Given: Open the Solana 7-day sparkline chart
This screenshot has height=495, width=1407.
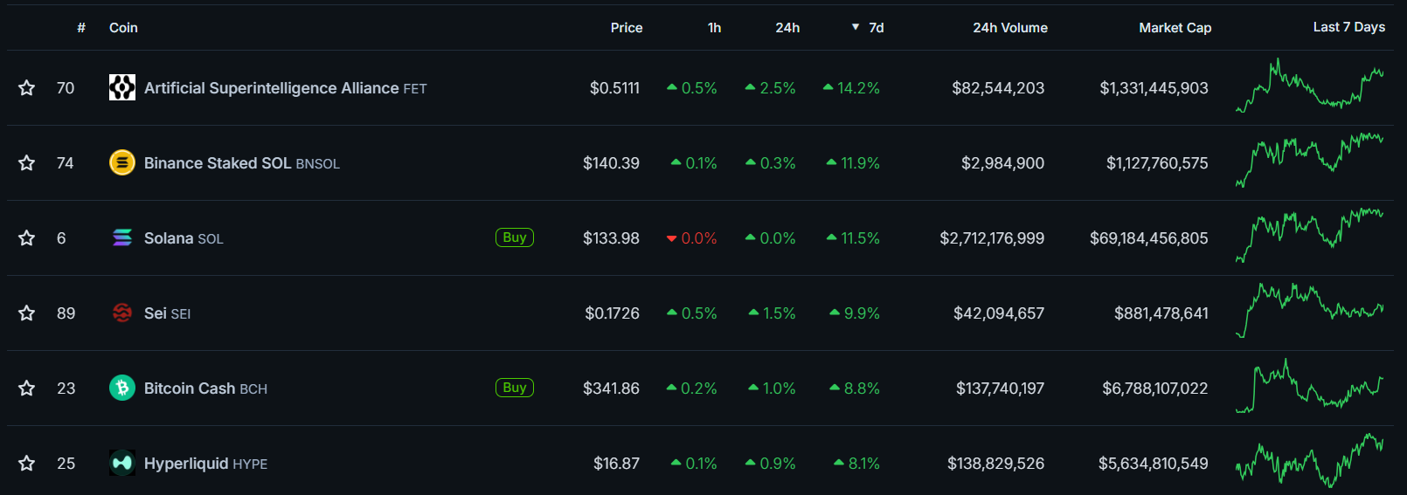Looking at the screenshot, I should pyautogui.click(x=1309, y=234).
